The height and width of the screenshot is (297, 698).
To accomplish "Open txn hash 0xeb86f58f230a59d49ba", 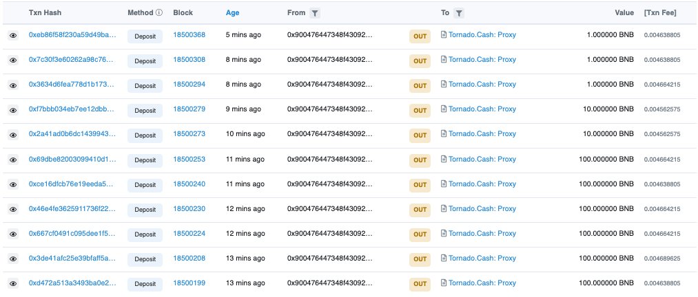I will [72, 34].
